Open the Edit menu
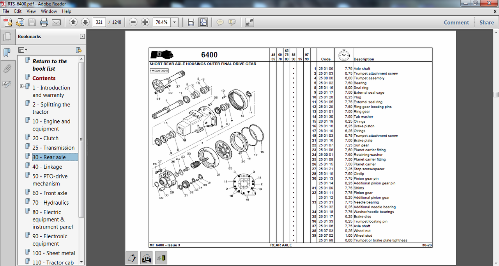This screenshot has width=499, height=266. point(18,11)
